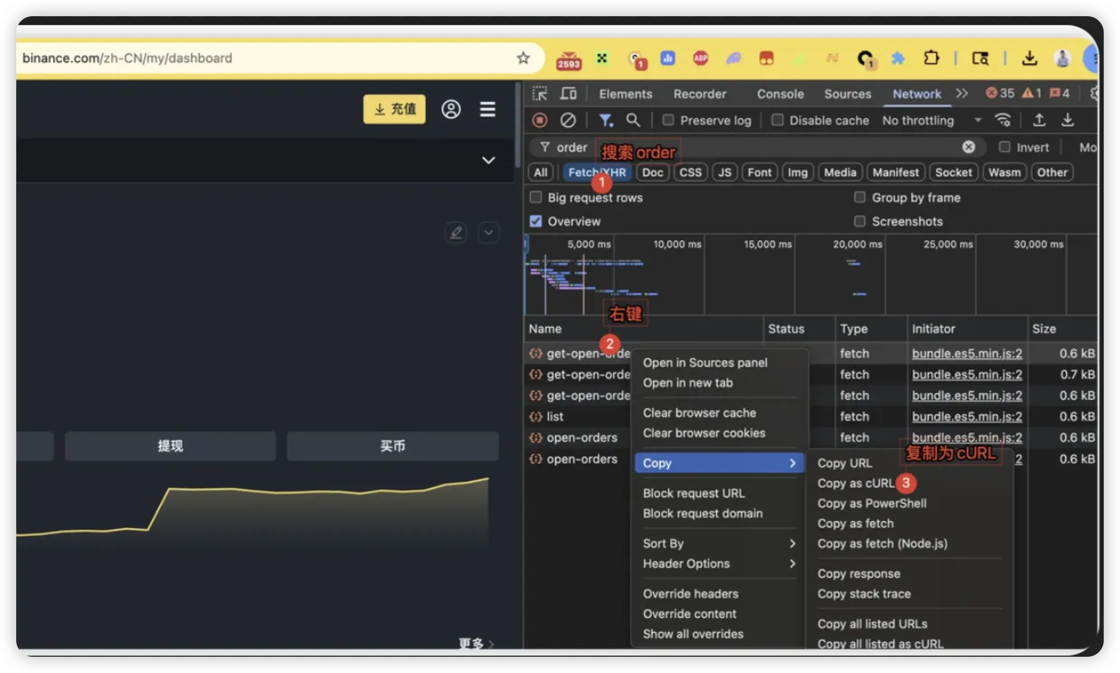Click the clear network log icon

coord(568,120)
